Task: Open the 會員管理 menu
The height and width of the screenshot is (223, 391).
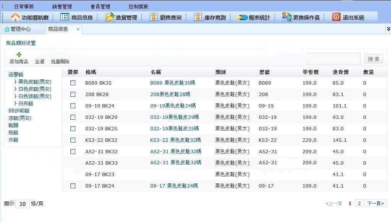Action: [100, 6]
